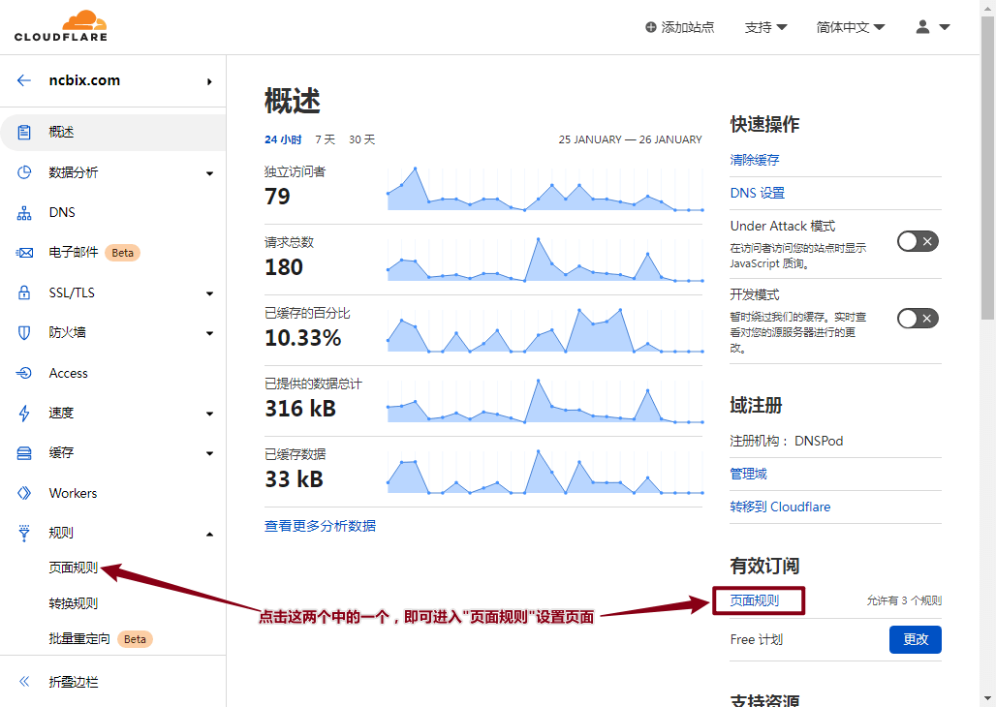Click the 折叠边栏 label
This screenshot has width=996, height=707.
coord(74,682)
